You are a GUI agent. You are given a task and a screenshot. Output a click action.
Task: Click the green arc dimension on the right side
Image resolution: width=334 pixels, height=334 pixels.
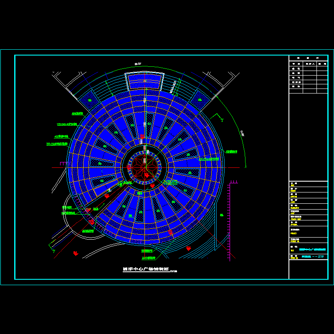coord(242,134)
